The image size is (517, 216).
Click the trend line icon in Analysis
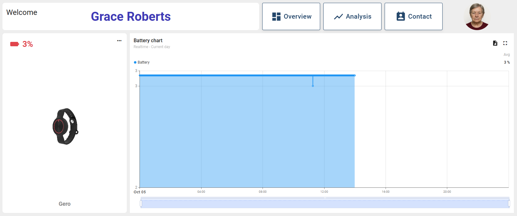click(338, 16)
